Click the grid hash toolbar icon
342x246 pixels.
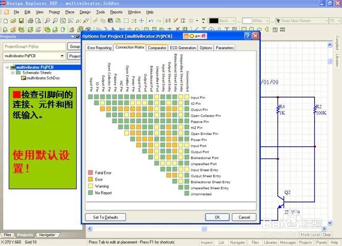point(191,21)
